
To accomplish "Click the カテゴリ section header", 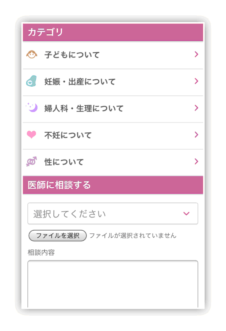I will tap(113, 32).
